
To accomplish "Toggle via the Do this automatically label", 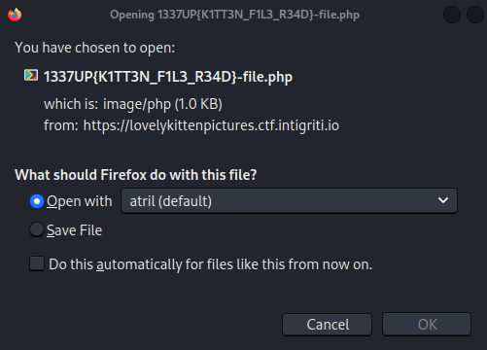I will 211,264.
